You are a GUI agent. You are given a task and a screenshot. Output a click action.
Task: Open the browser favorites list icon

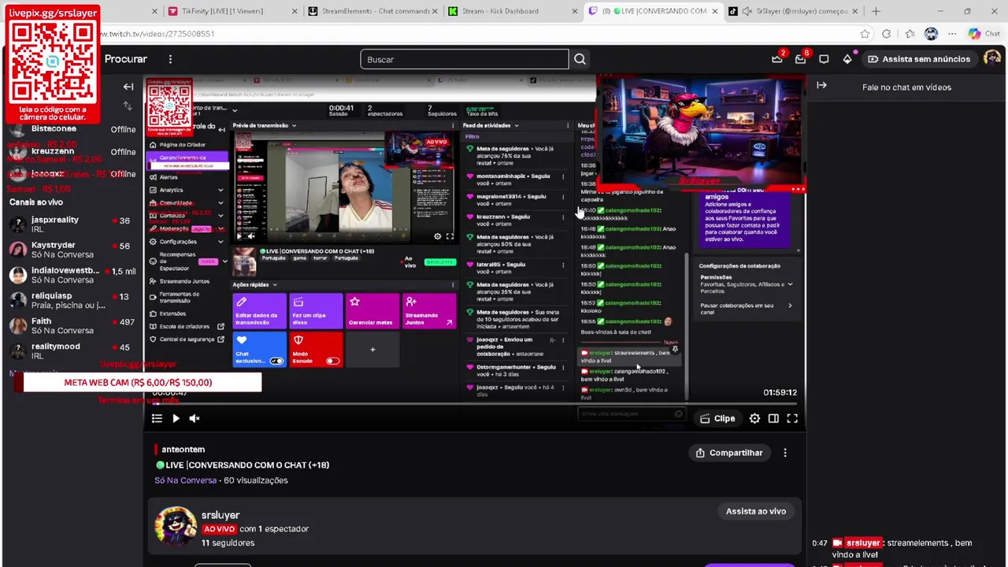click(x=910, y=34)
